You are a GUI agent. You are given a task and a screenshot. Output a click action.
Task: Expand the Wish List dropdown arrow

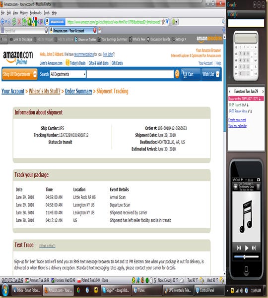[x=217, y=74]
